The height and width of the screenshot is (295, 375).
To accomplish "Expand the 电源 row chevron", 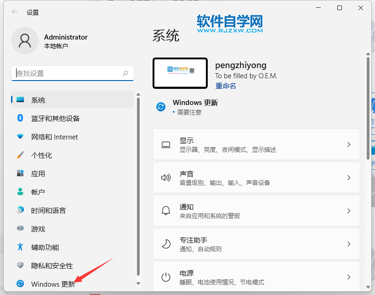I will coord(349,277).
